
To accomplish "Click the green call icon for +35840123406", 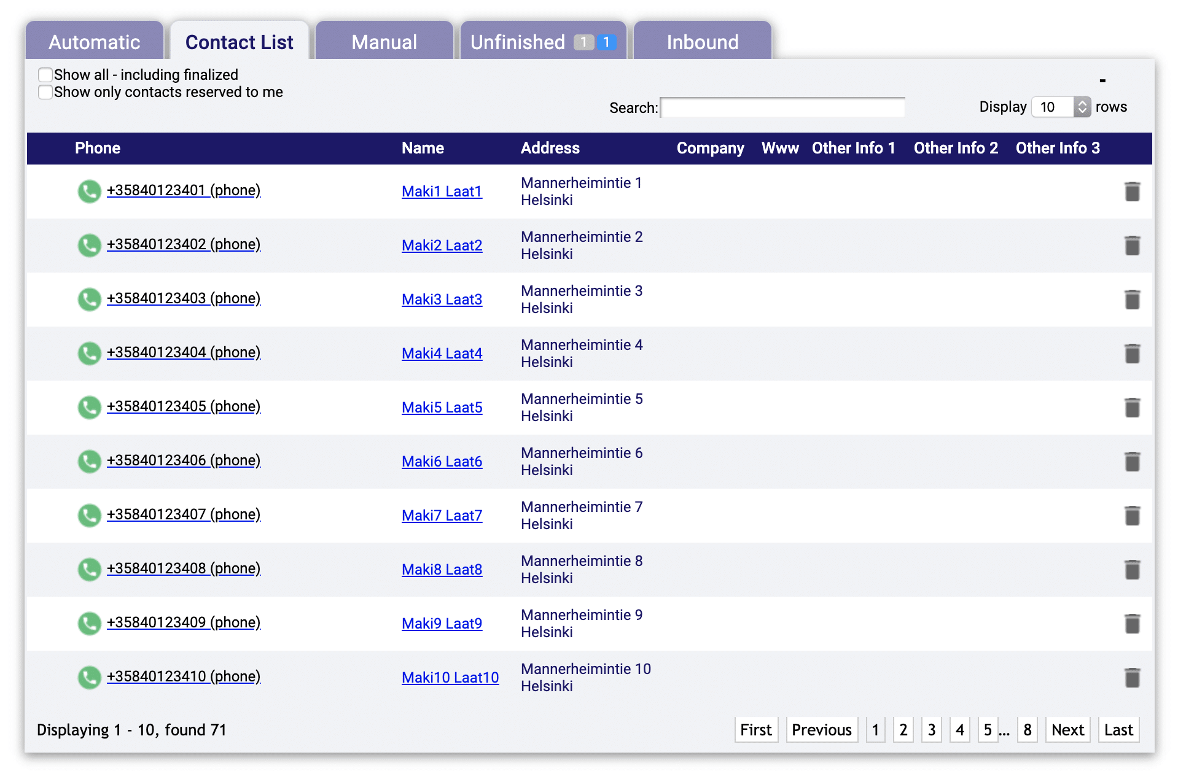I will coord(89,462).
